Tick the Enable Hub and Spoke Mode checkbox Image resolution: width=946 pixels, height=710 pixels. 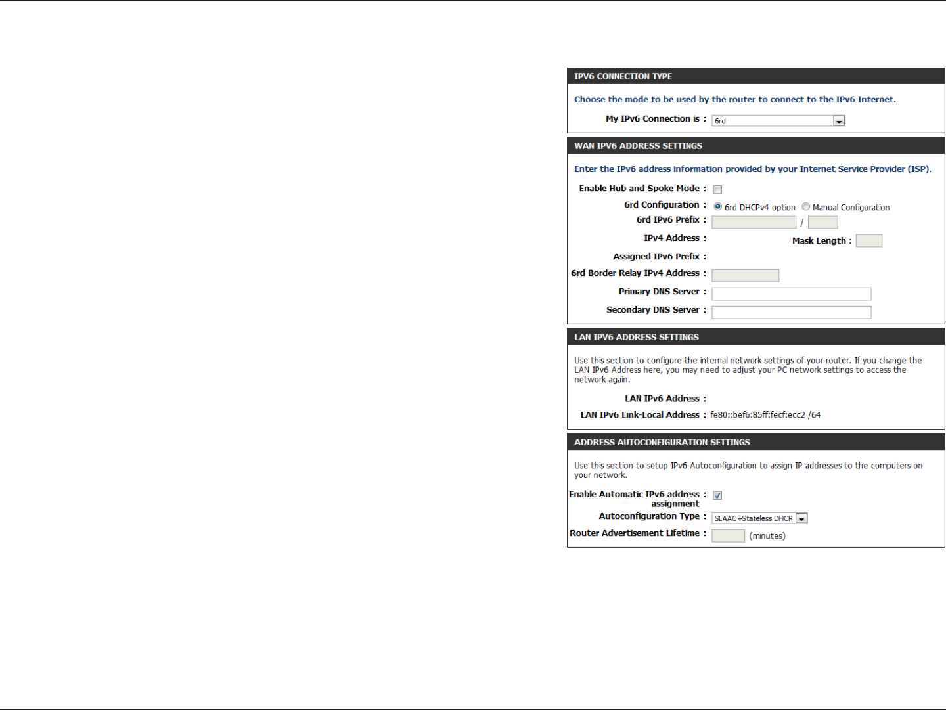coord(717,190)
